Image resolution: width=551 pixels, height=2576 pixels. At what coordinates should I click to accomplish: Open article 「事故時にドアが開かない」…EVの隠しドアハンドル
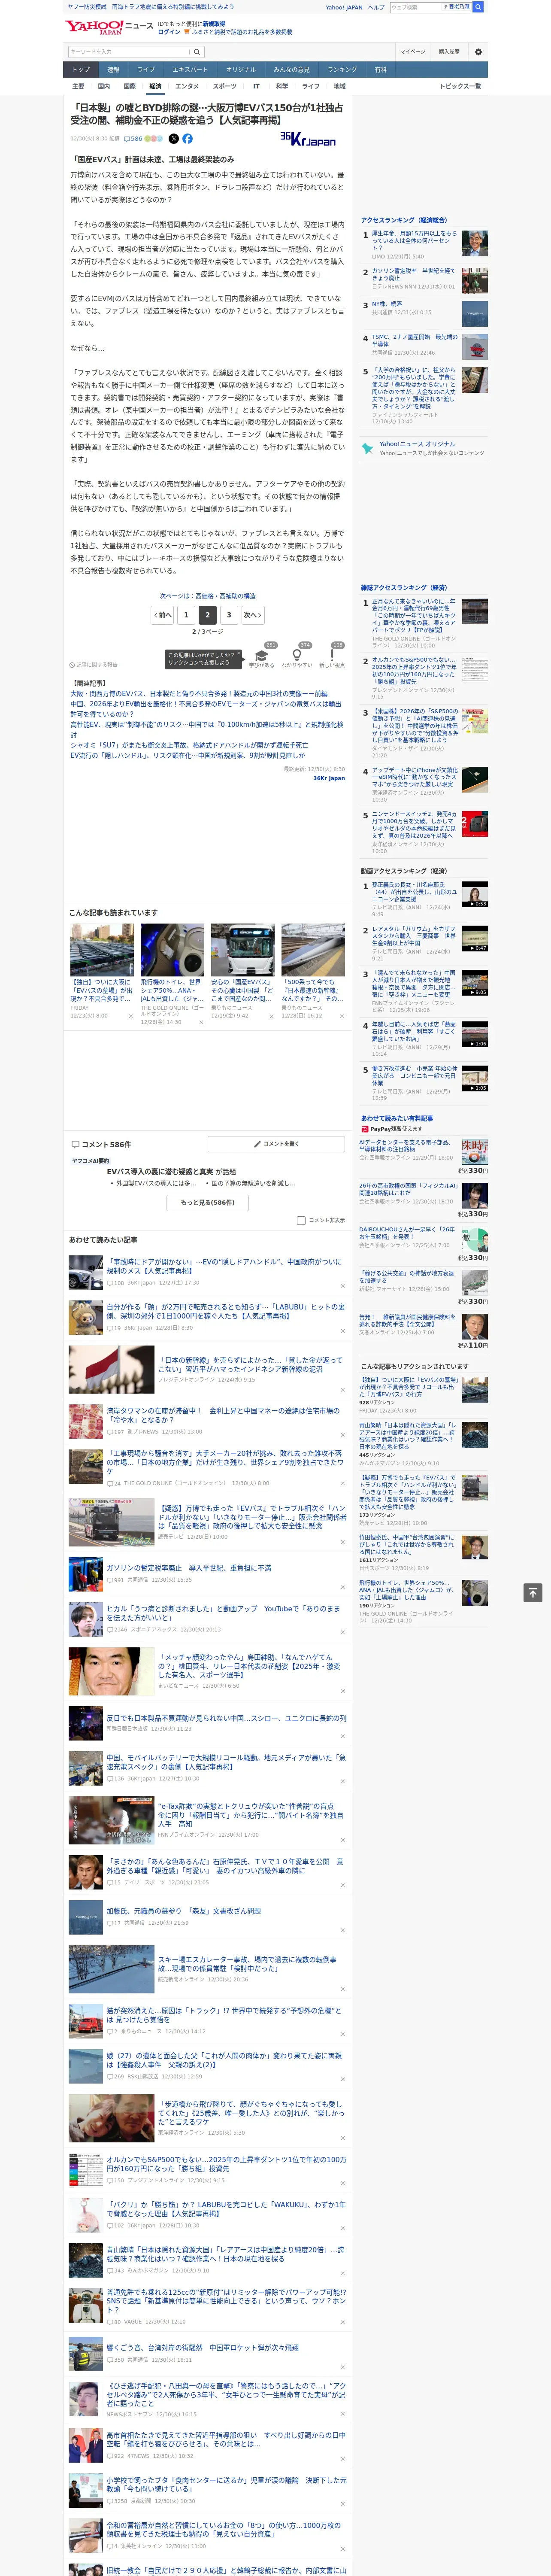225,1266
